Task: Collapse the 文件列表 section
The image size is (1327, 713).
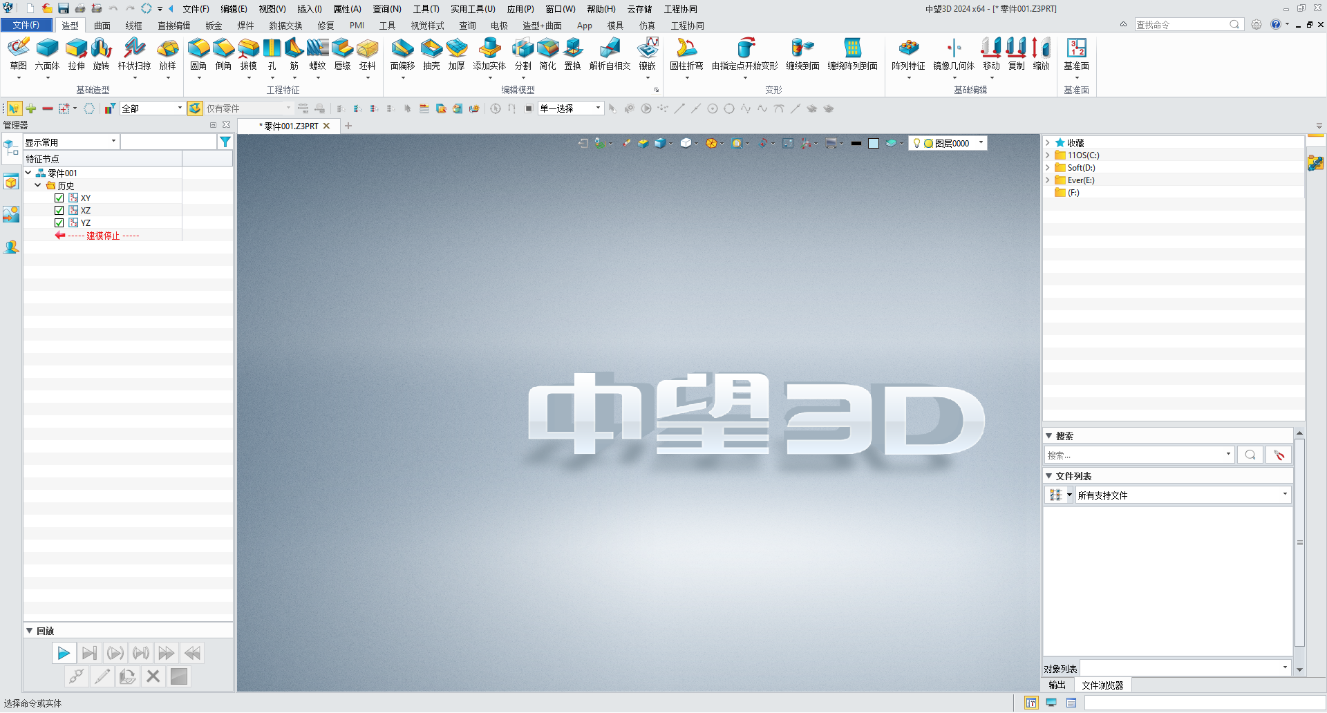Action: coord(1049,476)
